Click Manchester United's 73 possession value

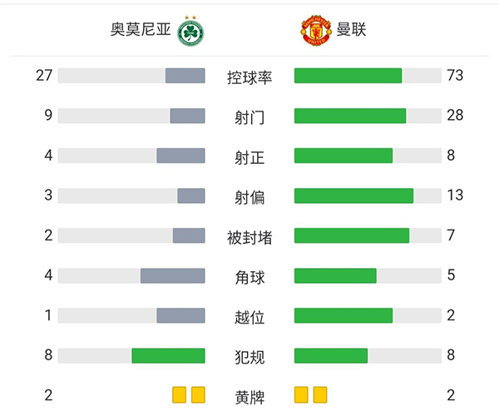tap(455, 76)
